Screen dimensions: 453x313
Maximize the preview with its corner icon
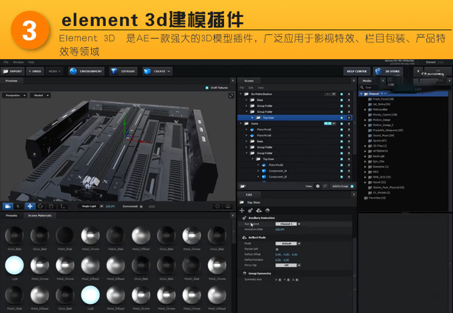coord(231,95)
